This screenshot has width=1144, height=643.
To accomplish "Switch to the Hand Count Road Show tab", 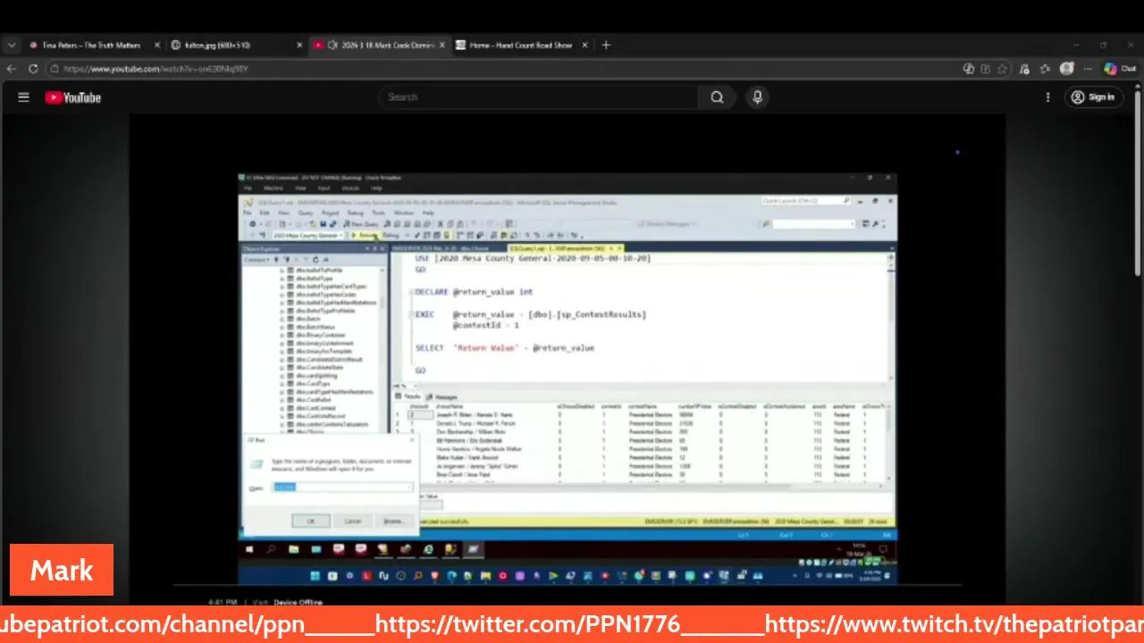I will click(x=520, y=45).
